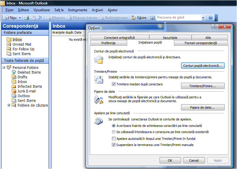Toggle Trimitere imediat după conectare checkbox
This screenshot has width=237, height=169.
tap(114, 84)
